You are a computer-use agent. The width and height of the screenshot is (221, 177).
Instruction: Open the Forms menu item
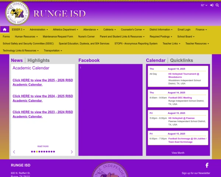6,37
